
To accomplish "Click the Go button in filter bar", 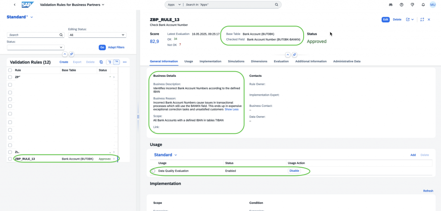I will [x=102, y=47].
